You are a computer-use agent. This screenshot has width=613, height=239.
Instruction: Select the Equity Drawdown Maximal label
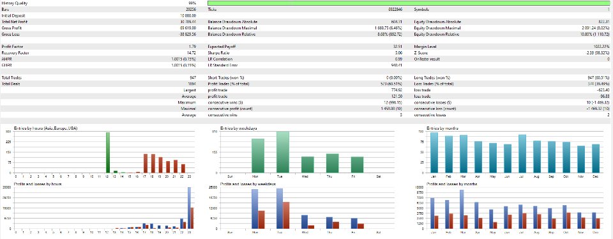[x=437, y=28]
